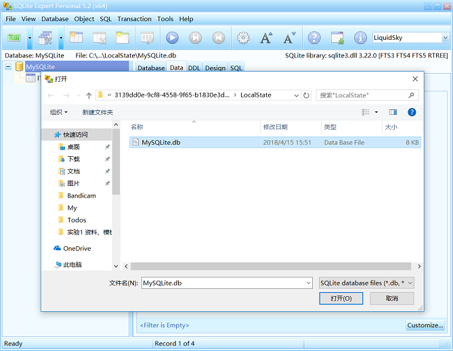Select 快速访问 in navigation pane
This screenshot has width=453, height=351.
[77, 135]
